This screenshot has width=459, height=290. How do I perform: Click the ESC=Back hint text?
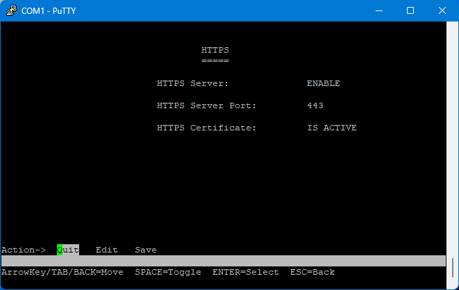pos(312,272)
